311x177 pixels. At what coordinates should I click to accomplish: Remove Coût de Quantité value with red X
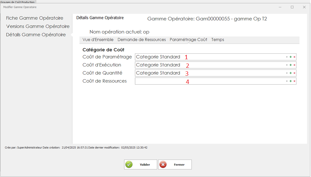294,73
